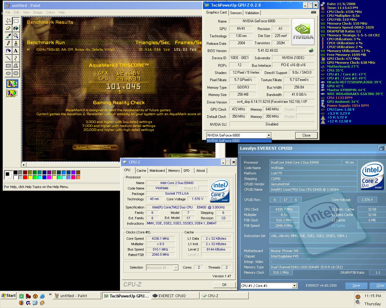Expand hidden quick launch items chevron
Screen dimensions: 386x308
click(x=50, y=295)
